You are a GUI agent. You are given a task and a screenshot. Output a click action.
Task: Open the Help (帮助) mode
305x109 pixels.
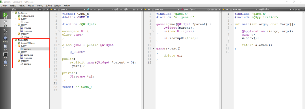[x=5, y=63]
